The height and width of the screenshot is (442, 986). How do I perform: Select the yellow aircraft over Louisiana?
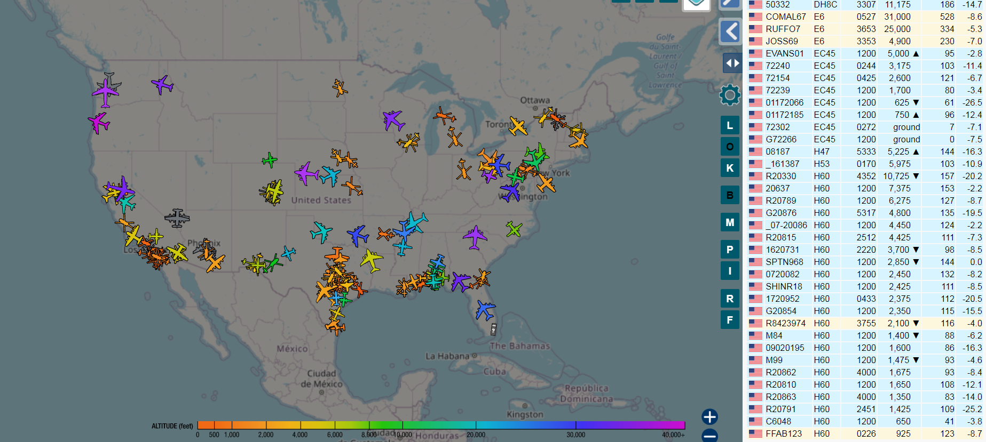[x=371, y=260]
